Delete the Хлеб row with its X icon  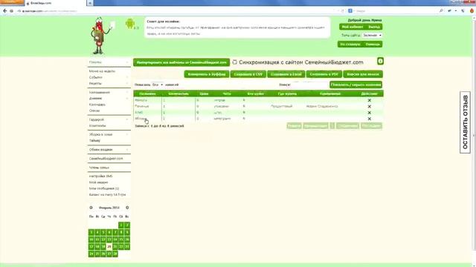coord(369,113)
